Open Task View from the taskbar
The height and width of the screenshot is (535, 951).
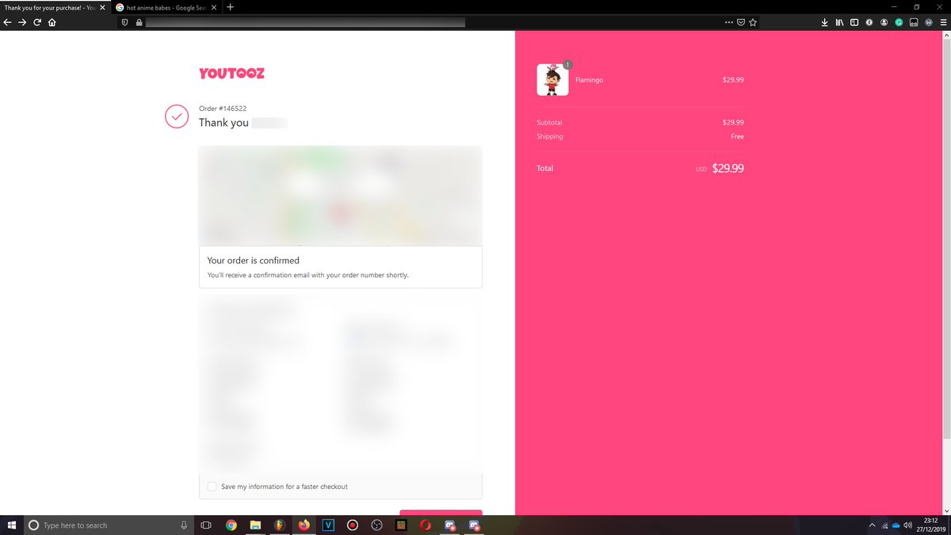click(x=205, y=525)
